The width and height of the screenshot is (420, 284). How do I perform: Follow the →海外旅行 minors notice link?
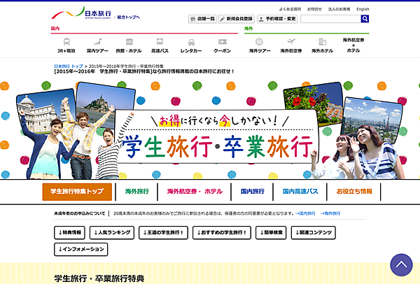[x=330, y=213]
